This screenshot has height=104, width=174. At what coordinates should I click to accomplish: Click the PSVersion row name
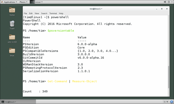31,44
